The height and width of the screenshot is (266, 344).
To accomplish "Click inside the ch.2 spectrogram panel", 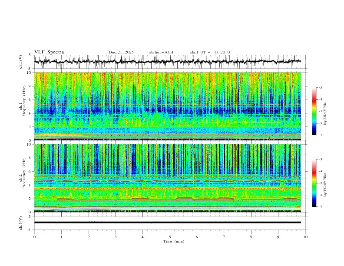I will (x=168, y=178).
